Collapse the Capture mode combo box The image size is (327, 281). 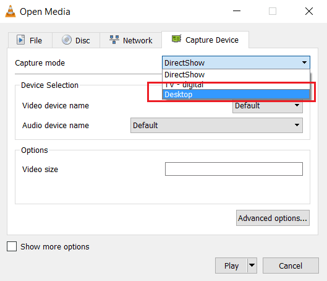point(236,63)
